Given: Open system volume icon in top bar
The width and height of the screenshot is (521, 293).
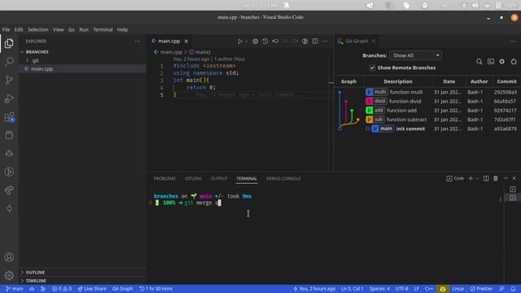Looking at the screenshot, I should (475, 6).
